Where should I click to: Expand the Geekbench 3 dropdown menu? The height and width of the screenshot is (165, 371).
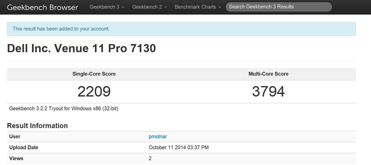[107, 7]
